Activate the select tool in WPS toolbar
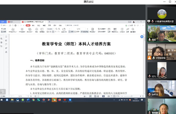Image resolution: width=176 pixels, height=114 pixels. pyautogui.click(x=4, y=32)
